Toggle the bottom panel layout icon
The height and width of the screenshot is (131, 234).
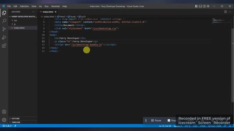200,6
